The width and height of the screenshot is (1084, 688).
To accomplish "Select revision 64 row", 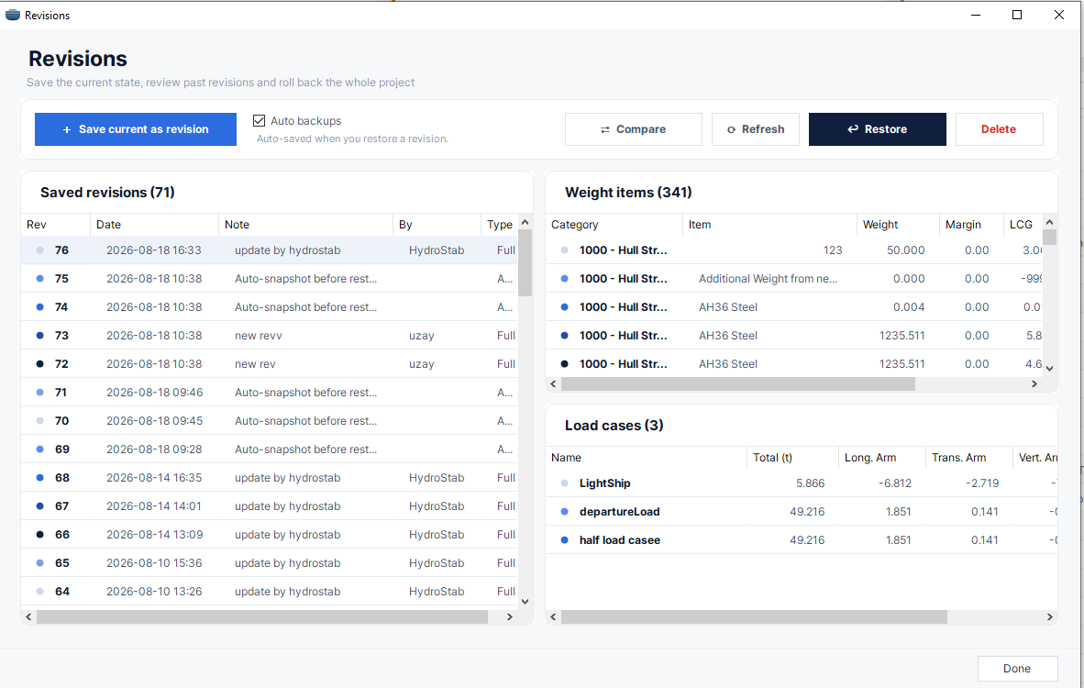I will point(270,591).
